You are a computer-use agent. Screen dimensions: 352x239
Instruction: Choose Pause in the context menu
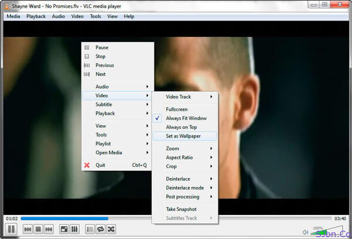click(x=118, y=47)
